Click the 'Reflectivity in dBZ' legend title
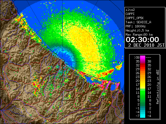This screenshot has width=166, height=124. 158,87
